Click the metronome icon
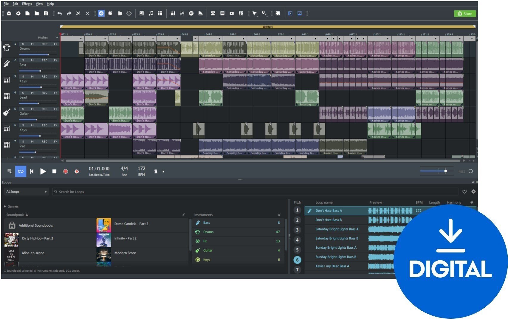This screenshot has height=319, width=508. [156, 171]
